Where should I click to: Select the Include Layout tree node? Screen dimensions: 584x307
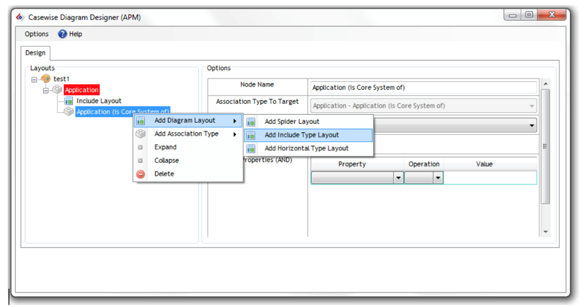pos(99,101)
